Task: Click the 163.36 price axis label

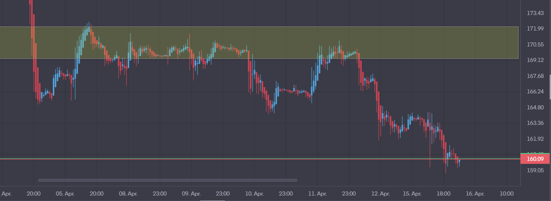Action: (535, 123)
